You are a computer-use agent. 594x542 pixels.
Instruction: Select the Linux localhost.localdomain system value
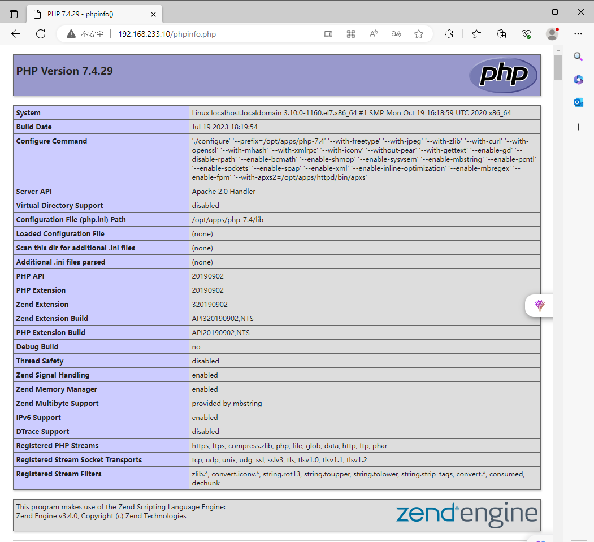351,113
